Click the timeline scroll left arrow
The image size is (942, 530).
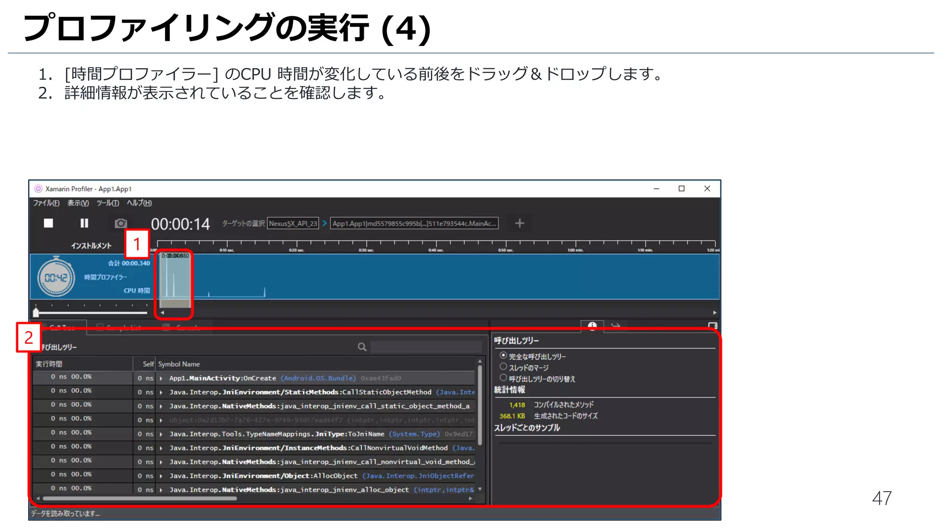pos(162,312)
